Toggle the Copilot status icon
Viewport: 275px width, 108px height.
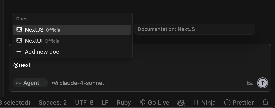(x=181, y=103)
